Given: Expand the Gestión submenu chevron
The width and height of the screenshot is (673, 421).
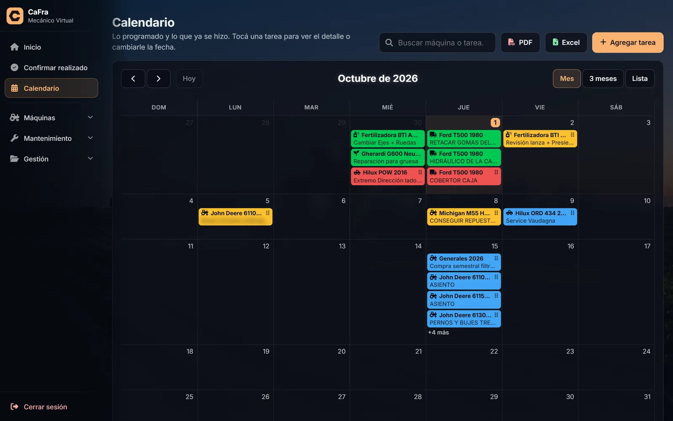Looking at the screenshot, I should coord(90,159).
